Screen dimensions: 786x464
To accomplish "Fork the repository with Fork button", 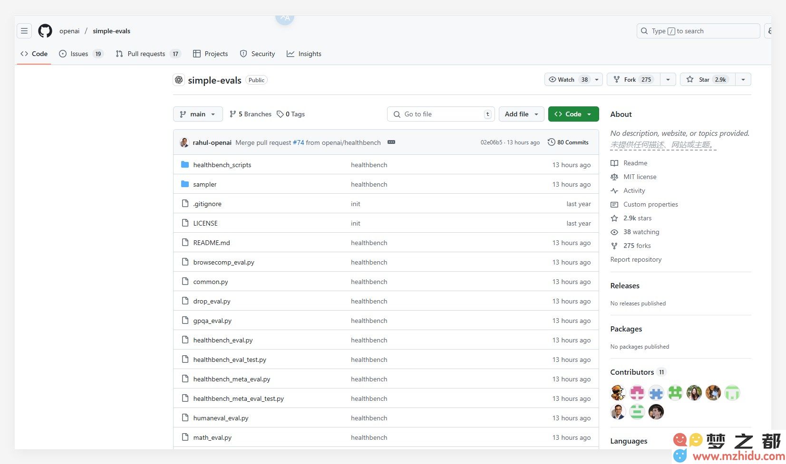I will pyautogui.click(x=634, y=79).
